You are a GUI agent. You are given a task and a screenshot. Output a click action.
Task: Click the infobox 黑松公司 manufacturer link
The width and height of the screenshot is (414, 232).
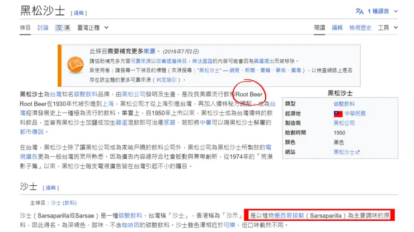point(344,123)
